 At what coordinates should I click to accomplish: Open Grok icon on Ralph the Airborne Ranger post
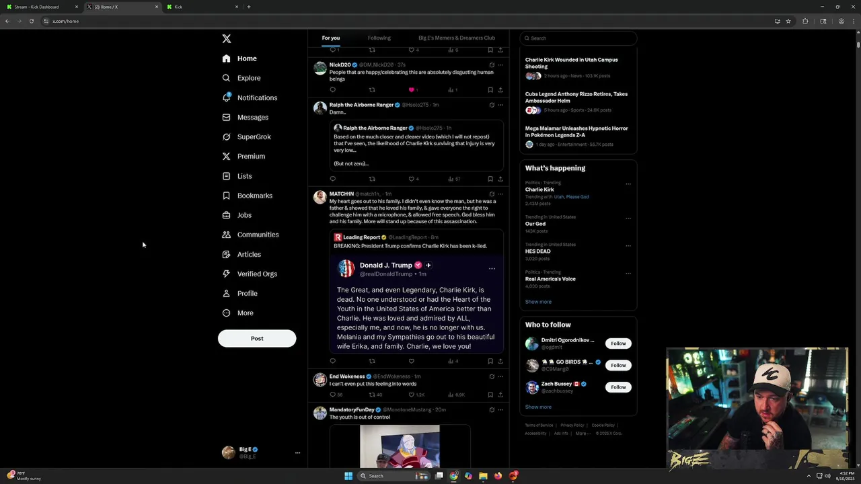tap(492, 105)
